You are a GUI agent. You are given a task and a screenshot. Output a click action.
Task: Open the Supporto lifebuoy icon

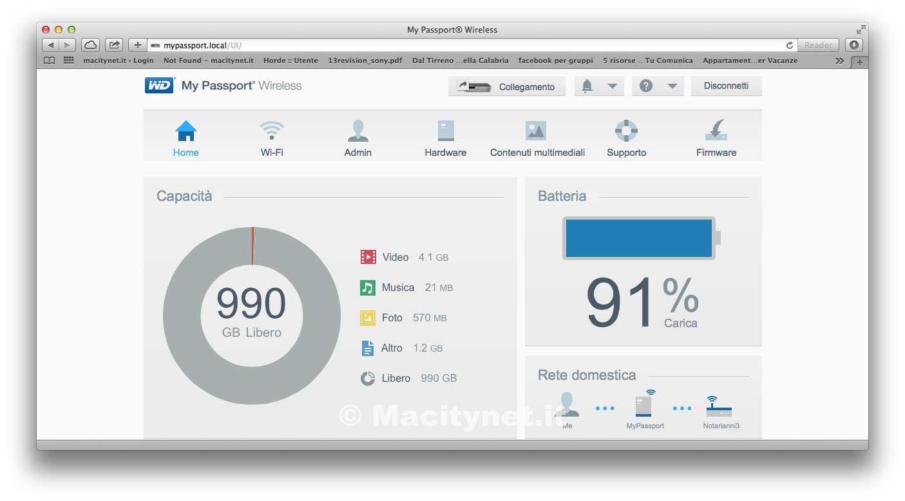point(626,131)
